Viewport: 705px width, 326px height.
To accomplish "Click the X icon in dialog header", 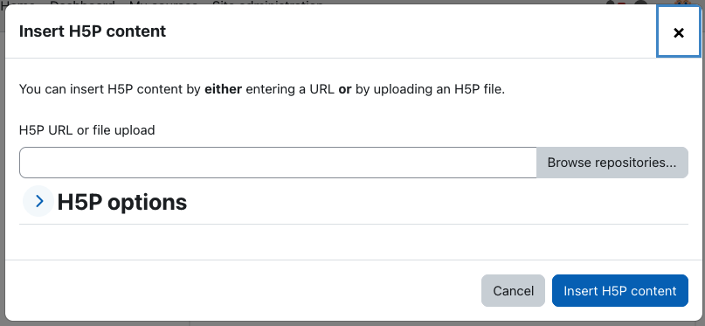I will point(679,33).
